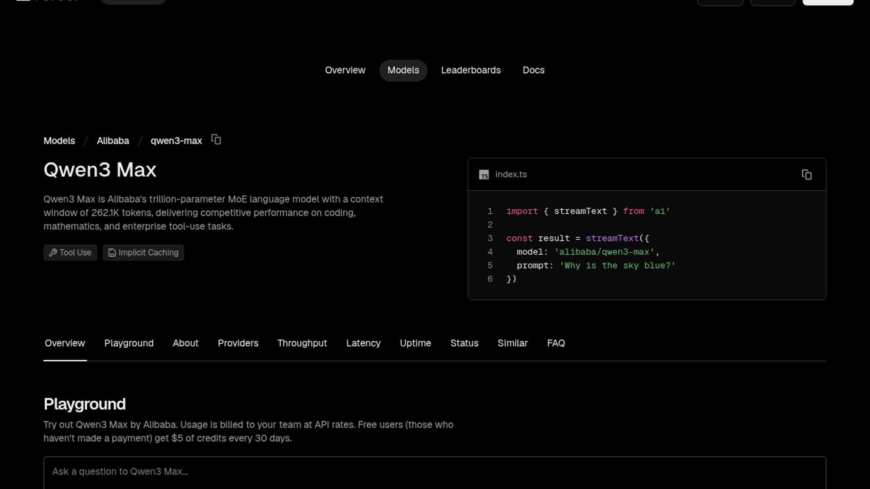
Task: Jump to the FAQ tab
Action: pyautogui.click(x=556, y=343)
